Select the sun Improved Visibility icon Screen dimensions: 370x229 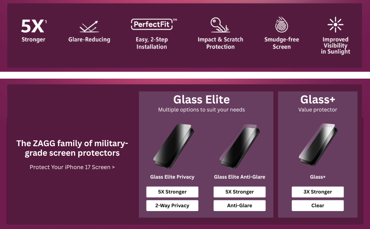tap(335, 24)
